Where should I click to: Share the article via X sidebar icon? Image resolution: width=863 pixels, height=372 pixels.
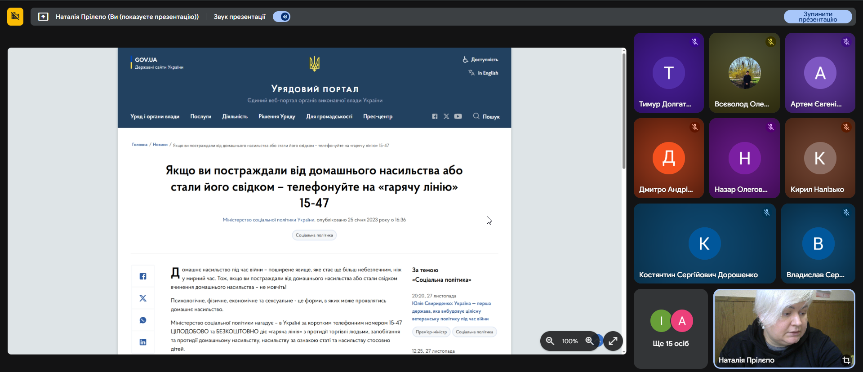tap(143, 298)
